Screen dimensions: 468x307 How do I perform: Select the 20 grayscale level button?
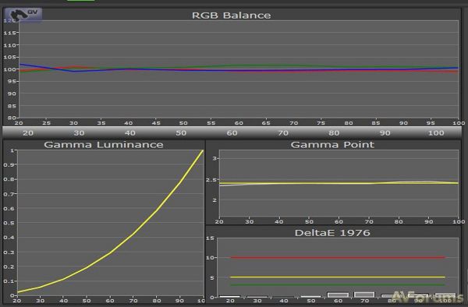coord(28,133)
